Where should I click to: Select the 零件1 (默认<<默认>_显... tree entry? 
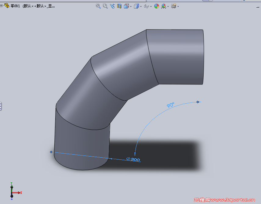33,6
